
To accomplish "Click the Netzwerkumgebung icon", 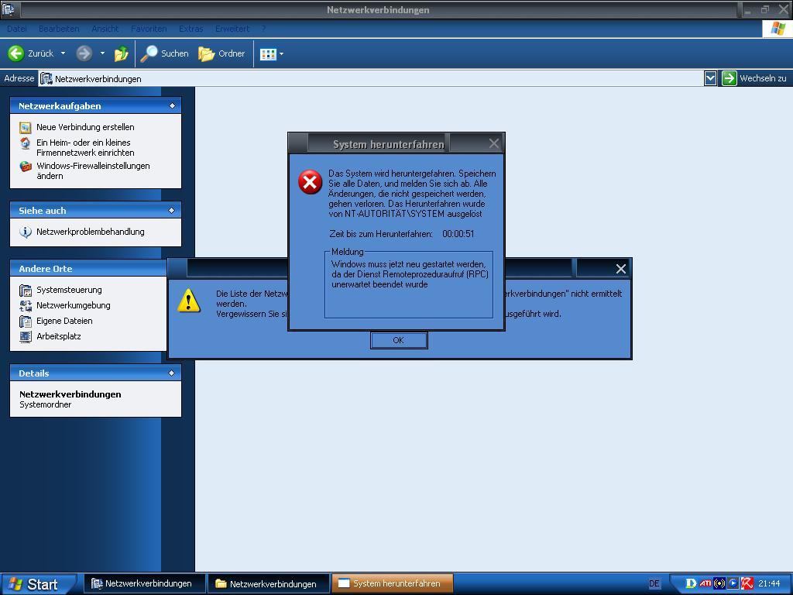I will point(26,305).
